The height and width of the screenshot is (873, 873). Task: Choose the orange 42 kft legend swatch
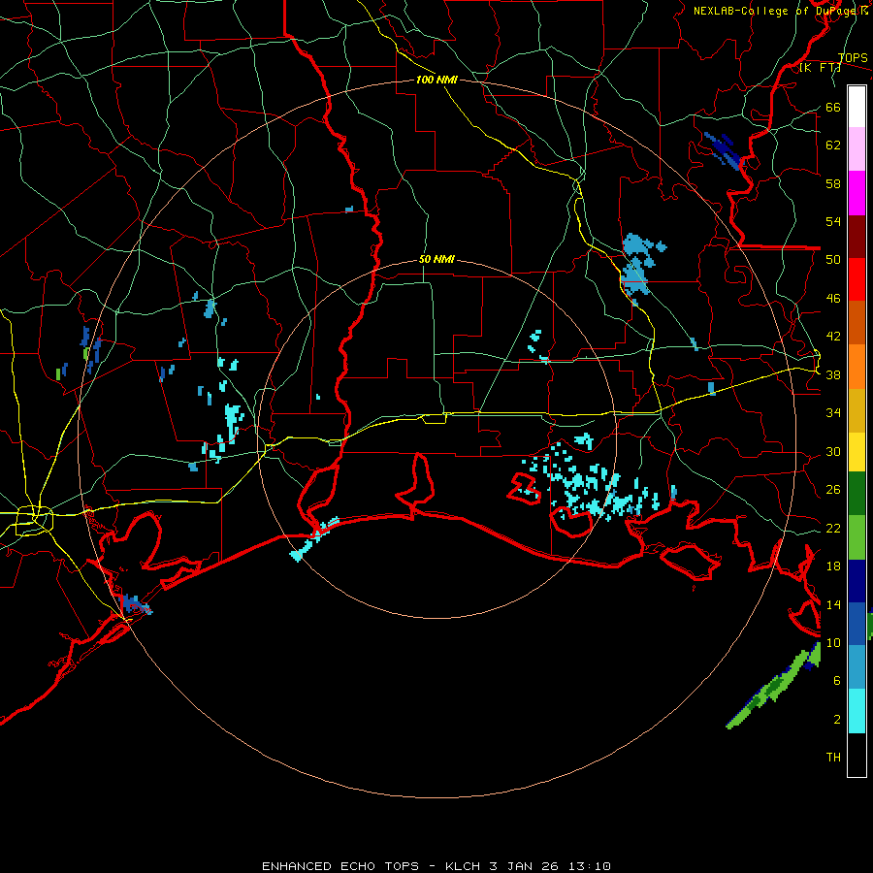857,366
